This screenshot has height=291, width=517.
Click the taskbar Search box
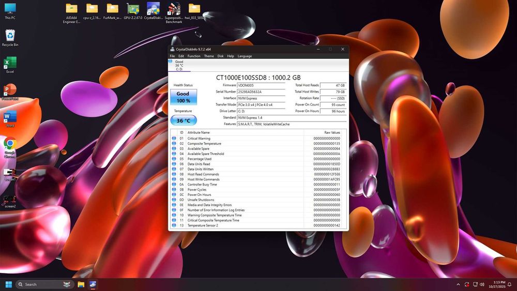[44, 284]
